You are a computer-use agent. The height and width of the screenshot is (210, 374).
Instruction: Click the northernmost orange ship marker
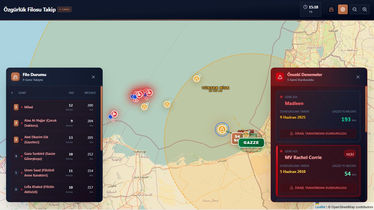pos(197,79)
